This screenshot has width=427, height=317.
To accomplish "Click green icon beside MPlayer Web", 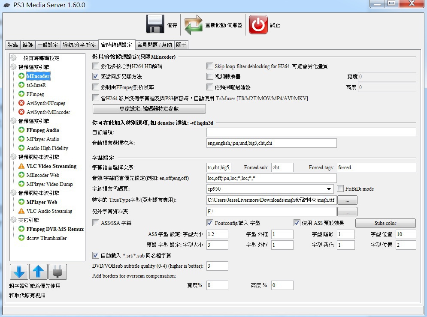I will coord(21,201).
